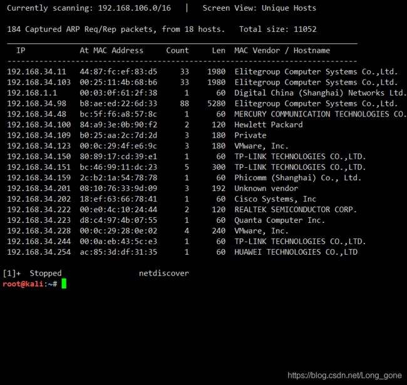Click MAC address 80:89:17:cd:39:e1
This screenshot has height=385, width=407.
point(118,157)
